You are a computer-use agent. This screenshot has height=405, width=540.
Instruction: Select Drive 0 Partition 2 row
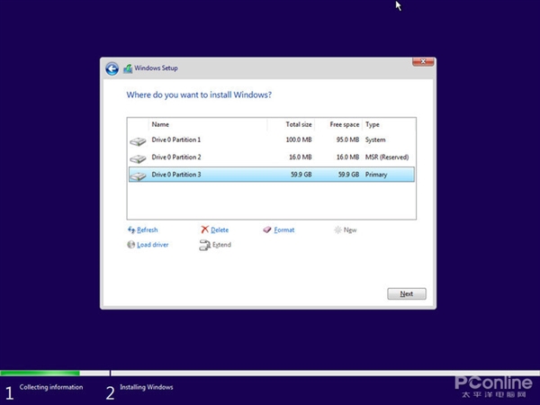click(272, 157)
